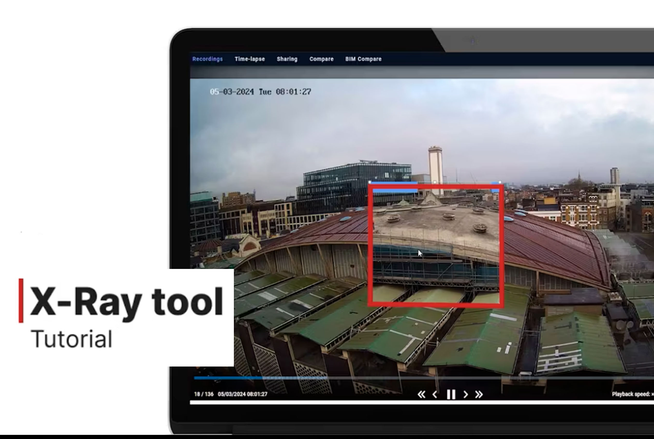Click the playback progress bar

coord(392,378)
